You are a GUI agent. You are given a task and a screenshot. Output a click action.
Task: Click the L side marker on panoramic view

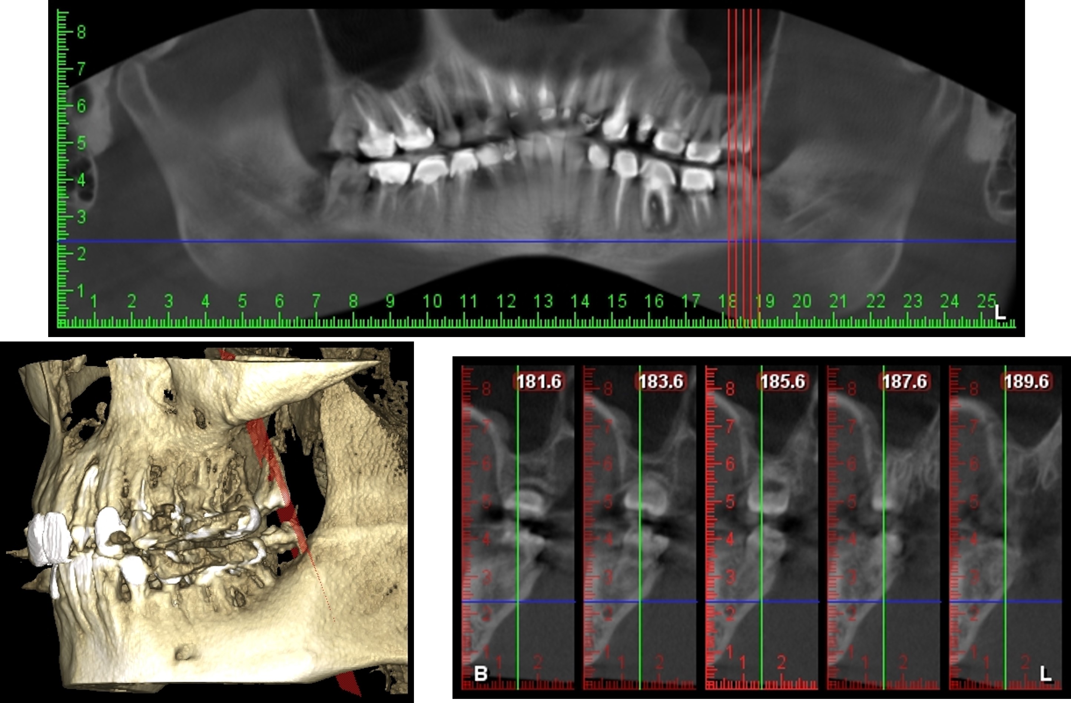pos(1000,313)
